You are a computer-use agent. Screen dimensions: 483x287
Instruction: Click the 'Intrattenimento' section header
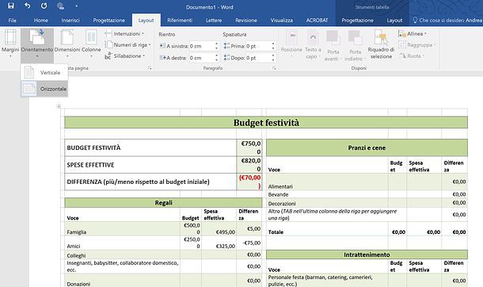tap(367, 254)
